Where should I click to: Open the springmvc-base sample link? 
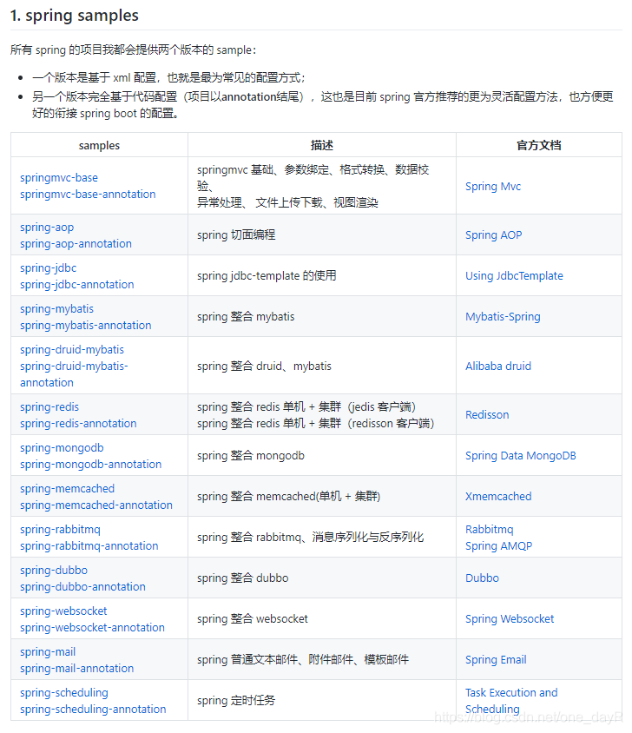[59, 178]
